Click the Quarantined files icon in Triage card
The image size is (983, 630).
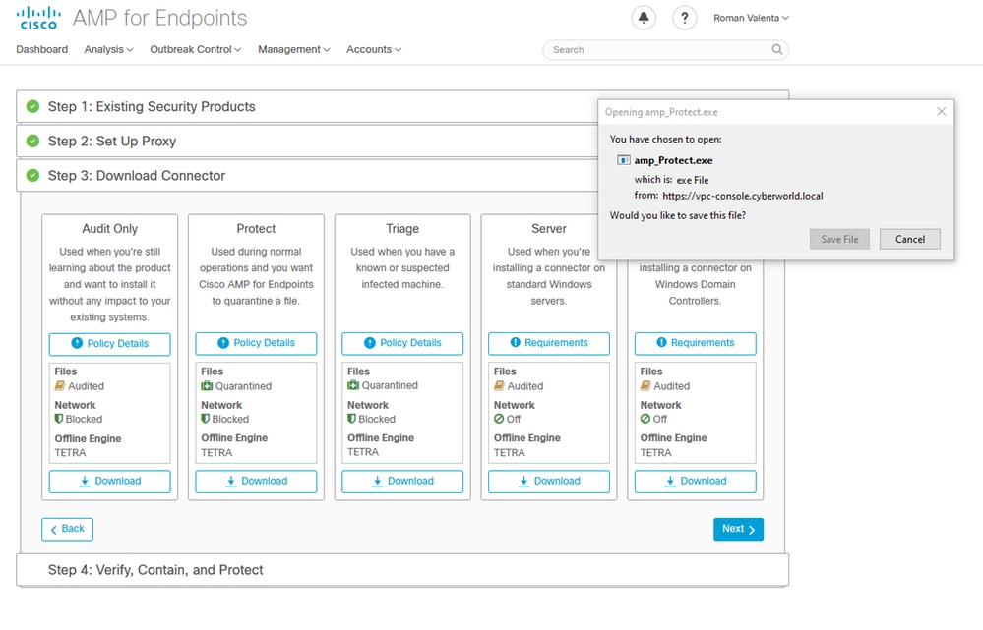pos(353,385)
